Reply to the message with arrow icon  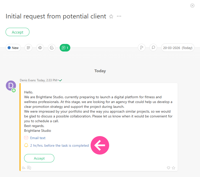pos(24,168)
